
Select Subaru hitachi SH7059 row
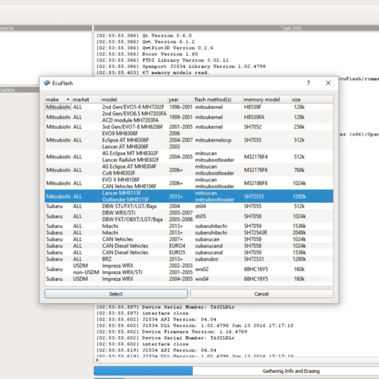coord(189,226)
